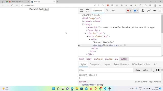Open the browser profile avatar
The height and width of the screenshot is (91, 163).
tap(155, 5)
